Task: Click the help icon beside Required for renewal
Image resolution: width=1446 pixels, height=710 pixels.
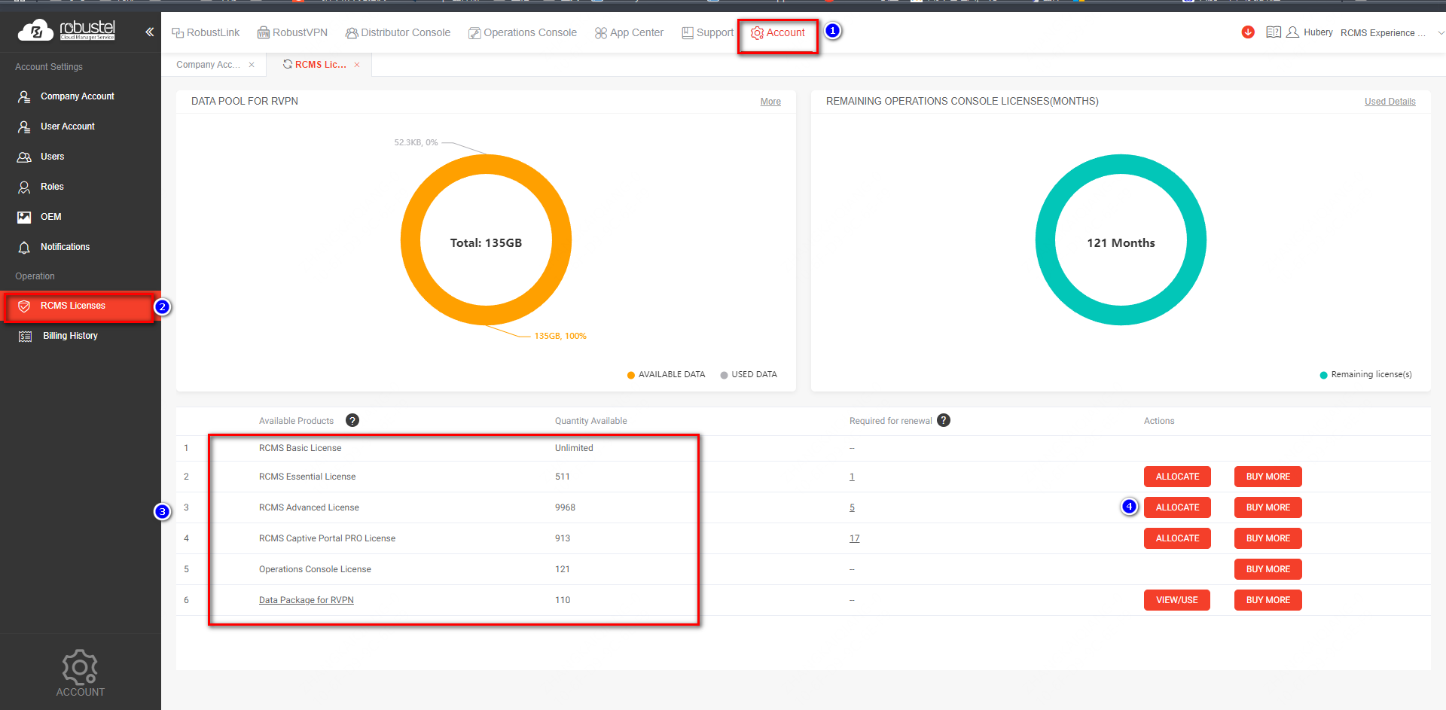Action: point(944,420)
